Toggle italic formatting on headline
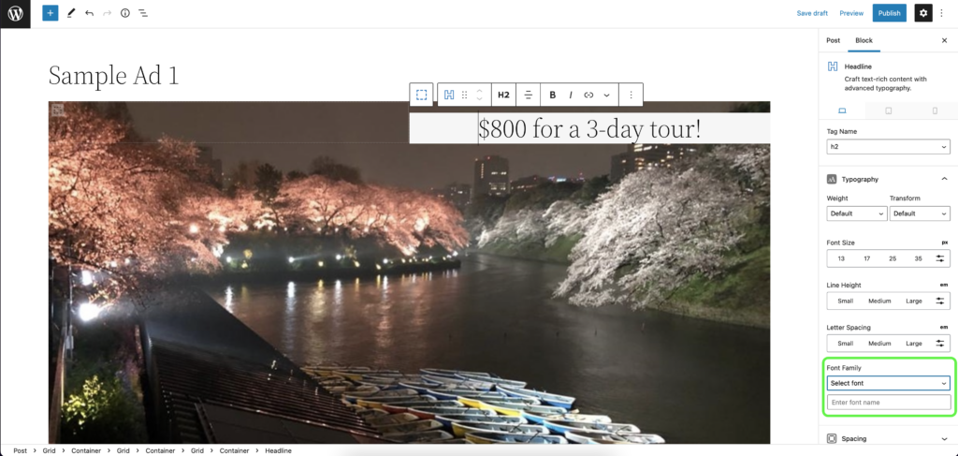Screen dimensions: 958x456 [x=571, y=95]
